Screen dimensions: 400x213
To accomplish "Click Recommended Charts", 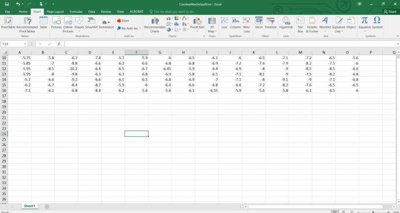I will pyautogui.click(x=155, y=24).
